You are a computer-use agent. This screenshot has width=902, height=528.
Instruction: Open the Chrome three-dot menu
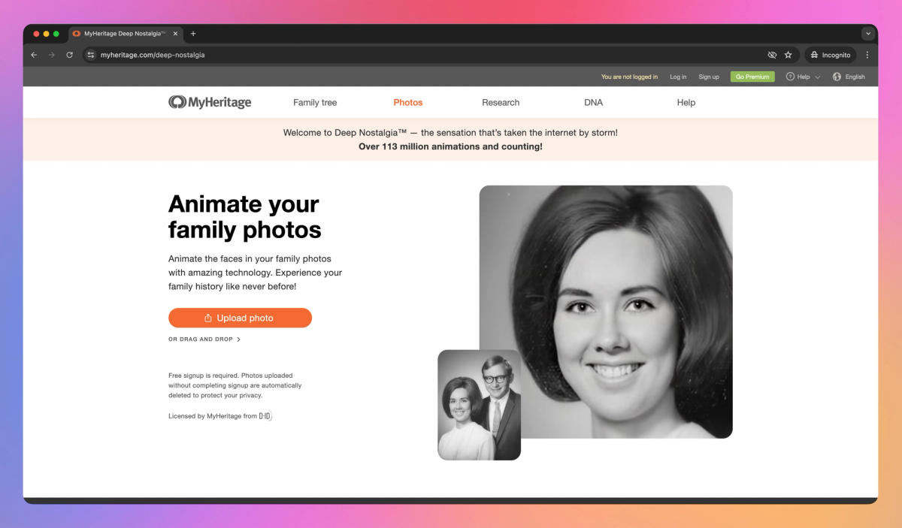click(867, 55)
